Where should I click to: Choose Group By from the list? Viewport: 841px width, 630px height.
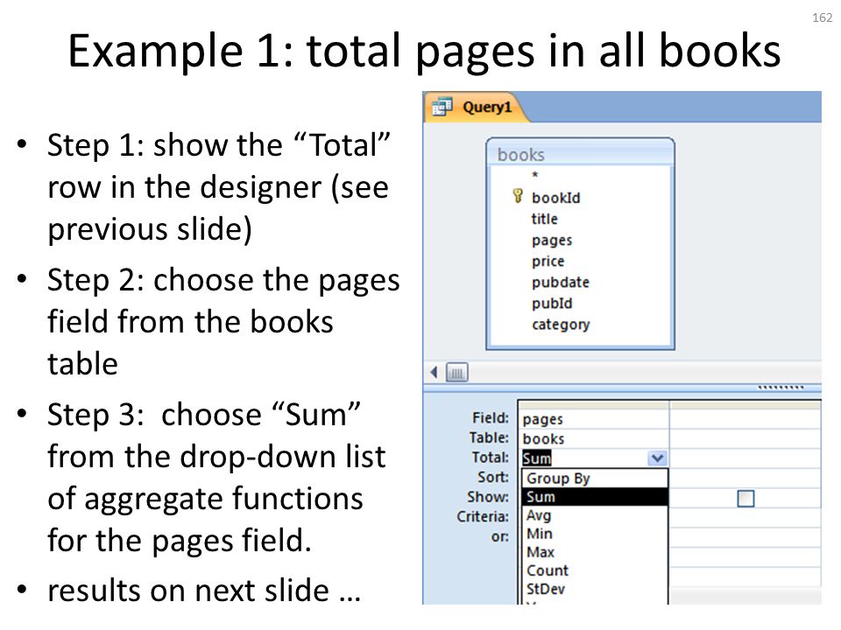click(596, 479)
